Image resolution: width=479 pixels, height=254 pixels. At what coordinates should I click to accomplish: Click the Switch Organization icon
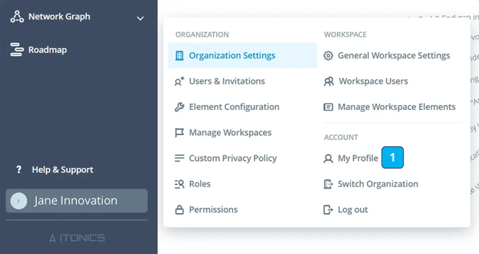tap(328, 184)
